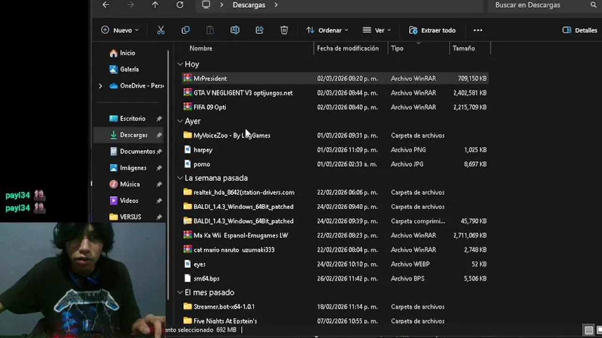Click the folder icon of MyVoiceZoo

click(188, 135)
